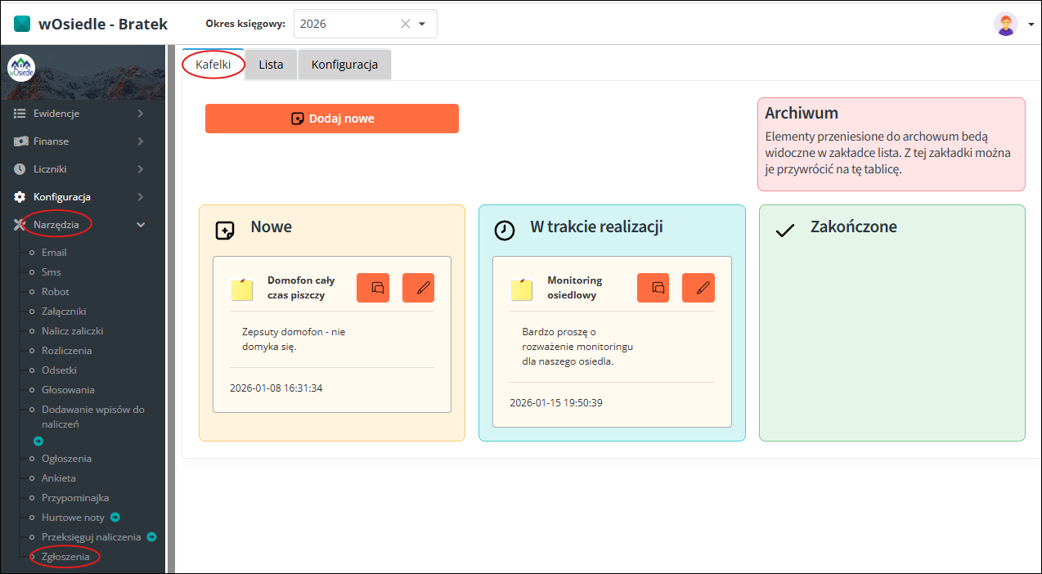This screenshot has width=1042, height=574.
Task: Open comments on Monitoring osiedlowy card
Action: coord(653,288)
